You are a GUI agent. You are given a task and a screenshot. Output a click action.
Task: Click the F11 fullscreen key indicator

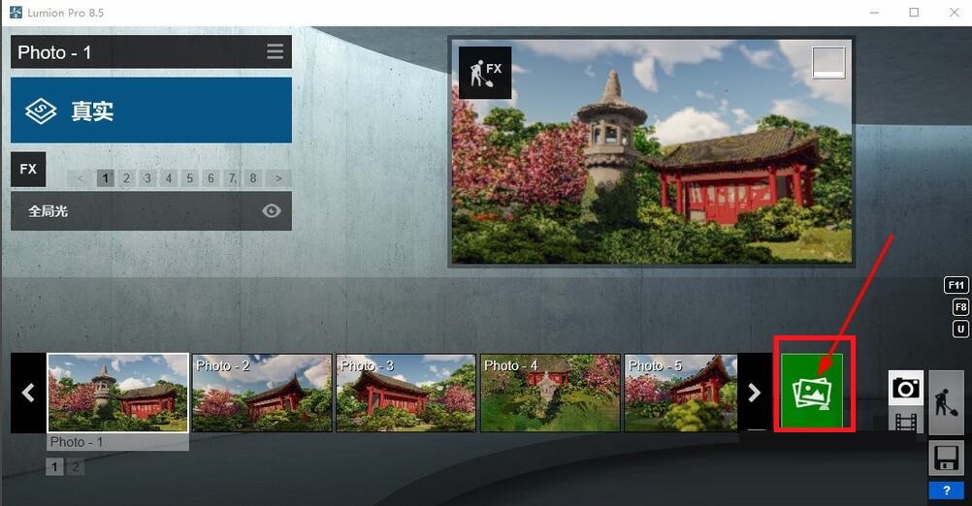pyautogui.click(x=956, y=285)
